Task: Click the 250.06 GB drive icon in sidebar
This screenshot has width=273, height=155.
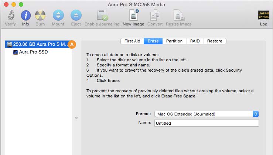Action: click(9, 44)
